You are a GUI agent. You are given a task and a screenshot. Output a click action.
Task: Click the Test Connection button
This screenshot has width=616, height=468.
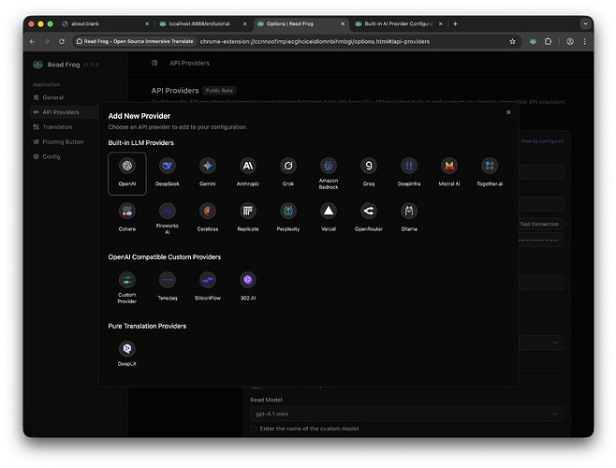point(539,224)
